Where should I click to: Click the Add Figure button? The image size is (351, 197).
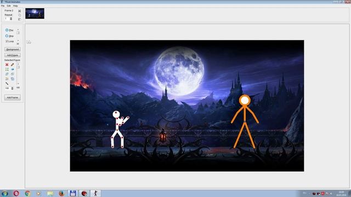[x=13, y=55]
